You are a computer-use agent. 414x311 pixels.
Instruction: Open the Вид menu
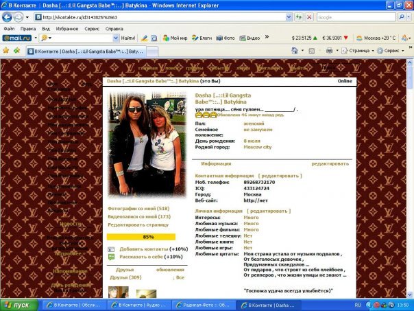[46, 29]
